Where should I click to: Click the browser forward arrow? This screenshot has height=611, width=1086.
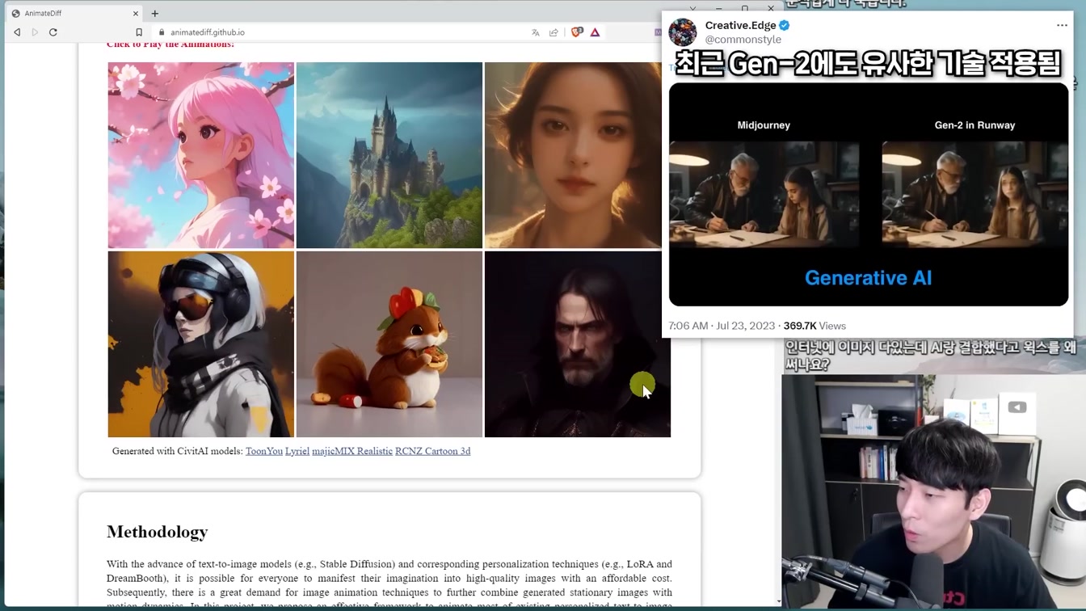35,32
